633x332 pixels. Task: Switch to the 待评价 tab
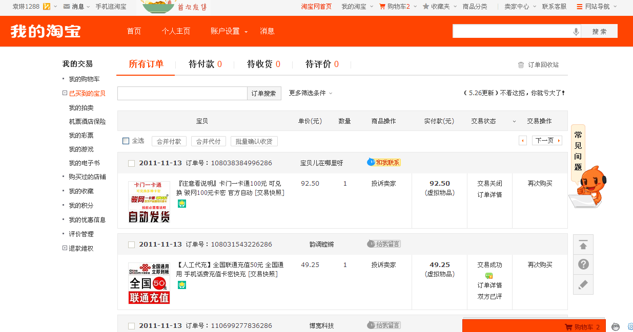click(321, 64)
